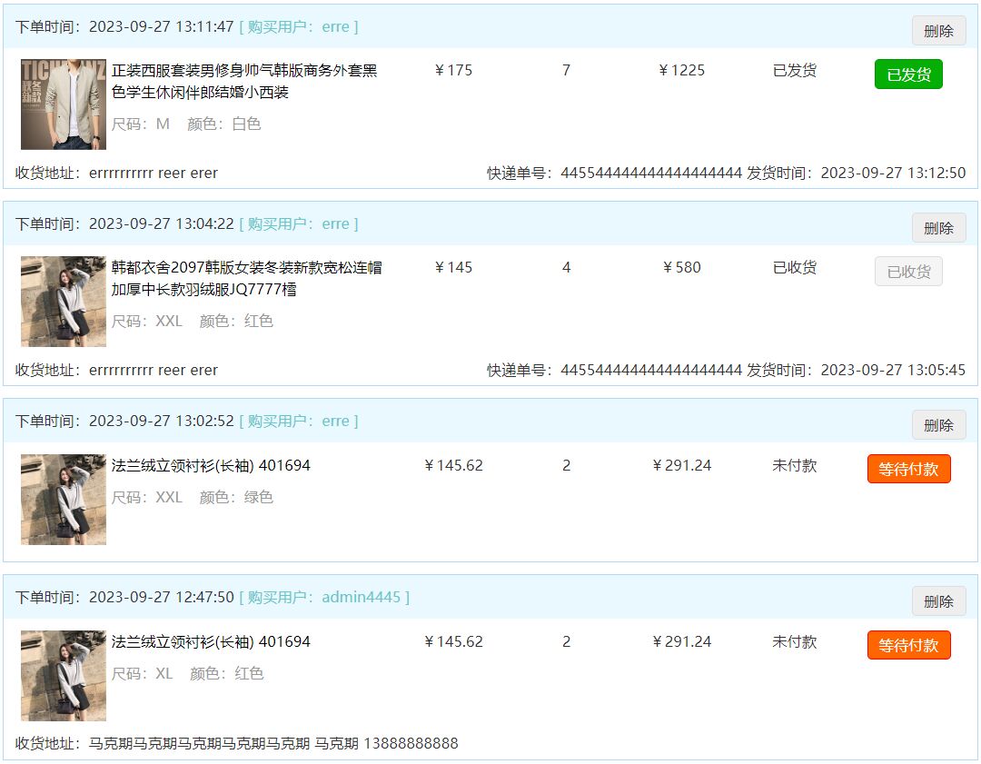The height and width of the screenshot is (764, 981).
Task: Open the green XXL 法兰绒 shirt thumbnail
Action: tap(64, 499)
